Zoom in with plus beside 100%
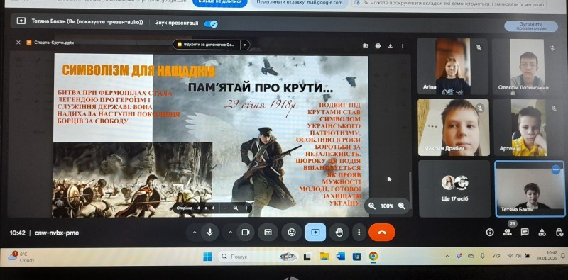The width and height of the screenshot is (568, 280). click(402, 206)
